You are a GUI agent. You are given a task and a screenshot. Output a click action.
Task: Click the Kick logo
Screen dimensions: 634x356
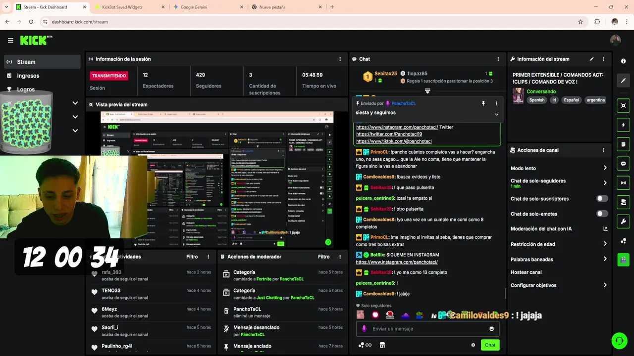pyautogui.click(x=36, y=41)
